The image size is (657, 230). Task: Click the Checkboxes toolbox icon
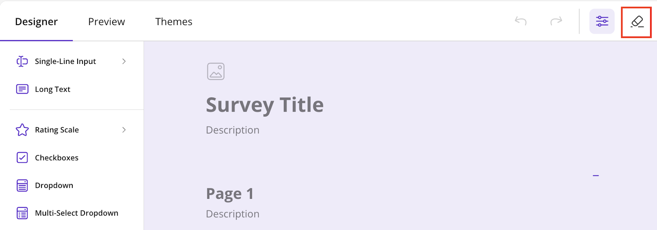(x=22, y=157)
